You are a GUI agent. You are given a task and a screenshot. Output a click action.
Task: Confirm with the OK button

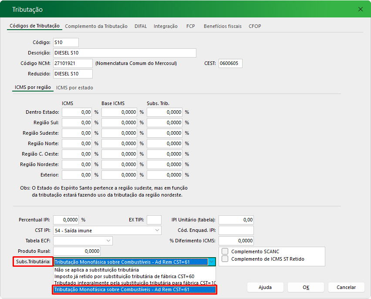point(306,287)
